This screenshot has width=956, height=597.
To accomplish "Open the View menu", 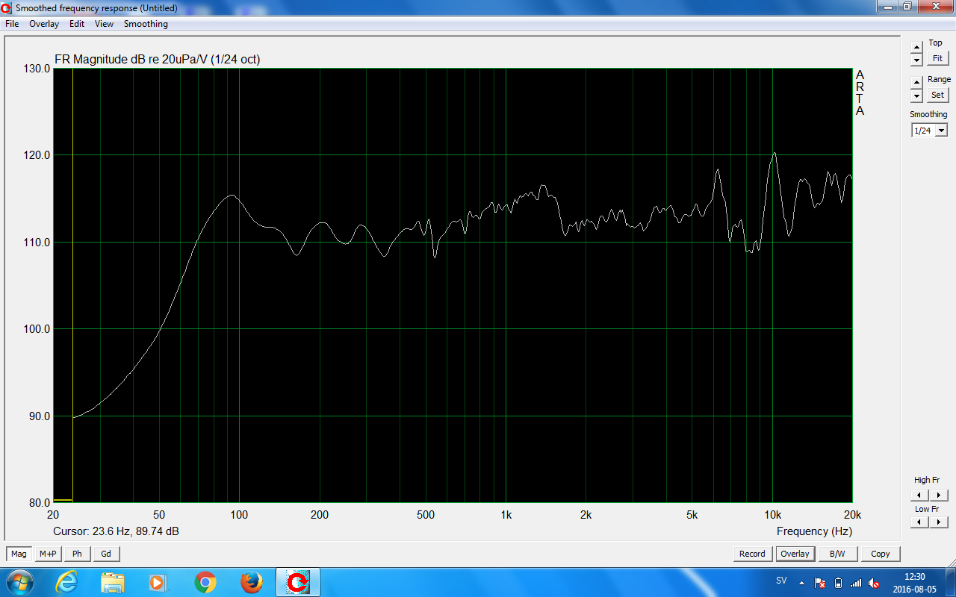I will [104, 24].
